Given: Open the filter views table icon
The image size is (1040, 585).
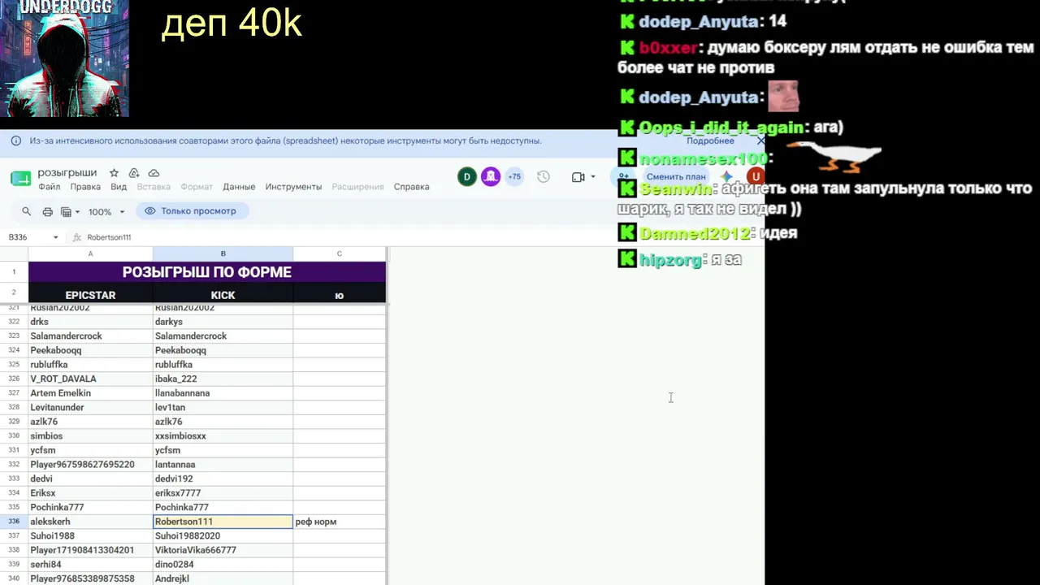Looking at the screenshot, I should pos(67,212).
